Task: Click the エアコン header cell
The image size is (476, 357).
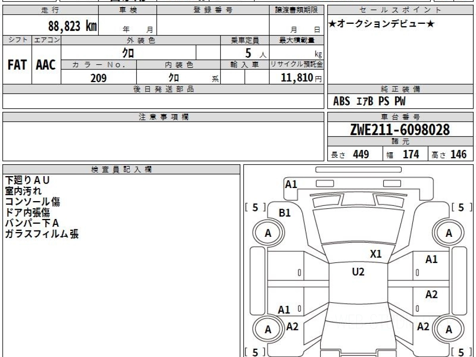Action: [46, 40]
